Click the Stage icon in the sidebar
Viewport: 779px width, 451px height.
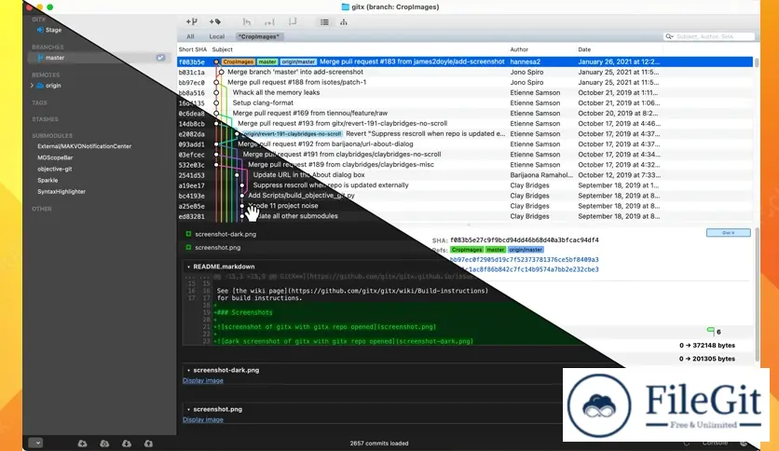40,30
